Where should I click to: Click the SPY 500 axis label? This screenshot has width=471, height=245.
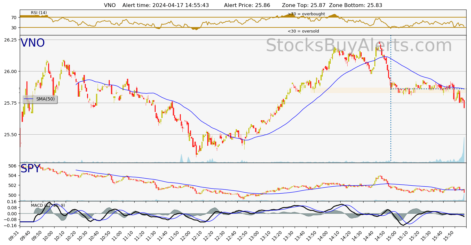click(13, 195)
